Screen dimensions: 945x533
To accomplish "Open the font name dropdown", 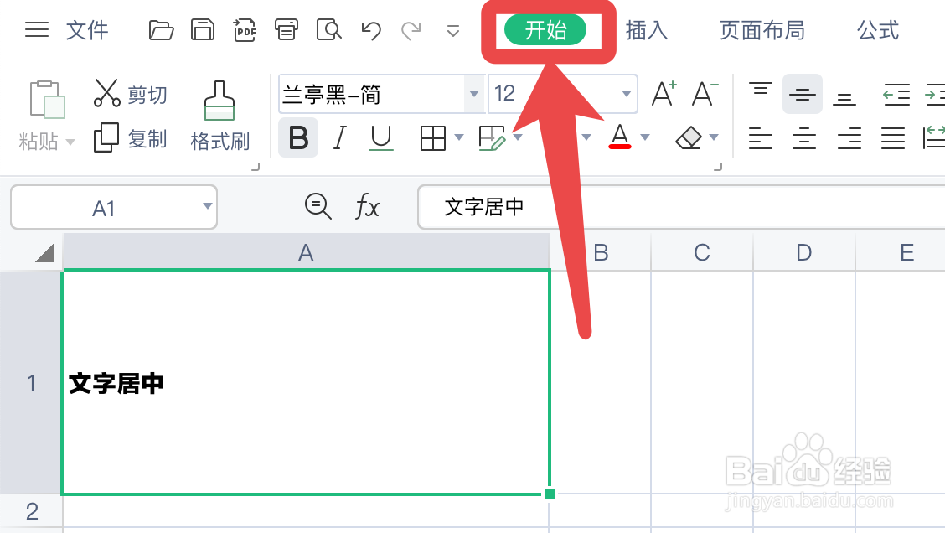I will pyautogui.click(x=474, y=94).
